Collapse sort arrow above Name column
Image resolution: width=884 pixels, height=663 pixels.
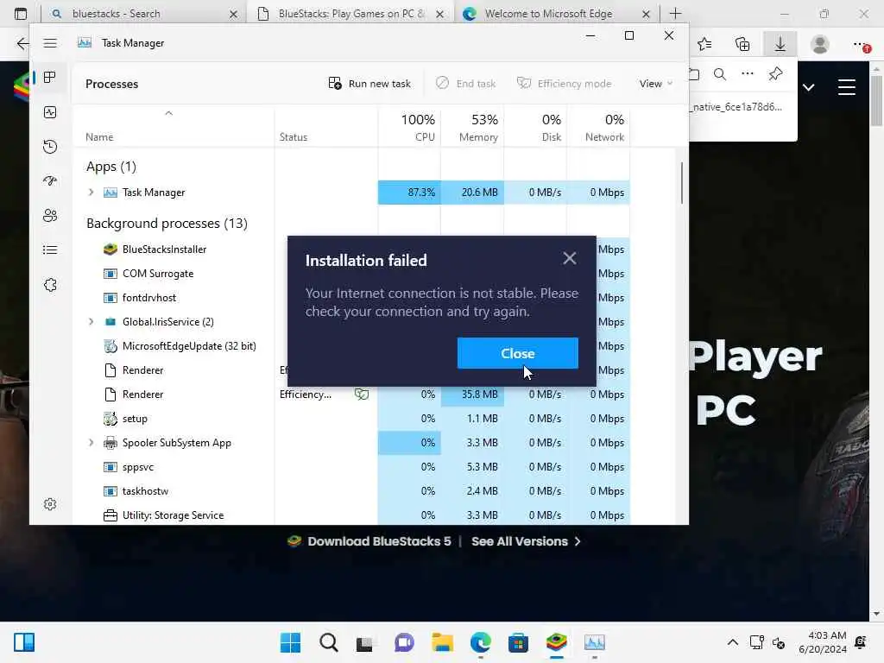click(168, 113)
